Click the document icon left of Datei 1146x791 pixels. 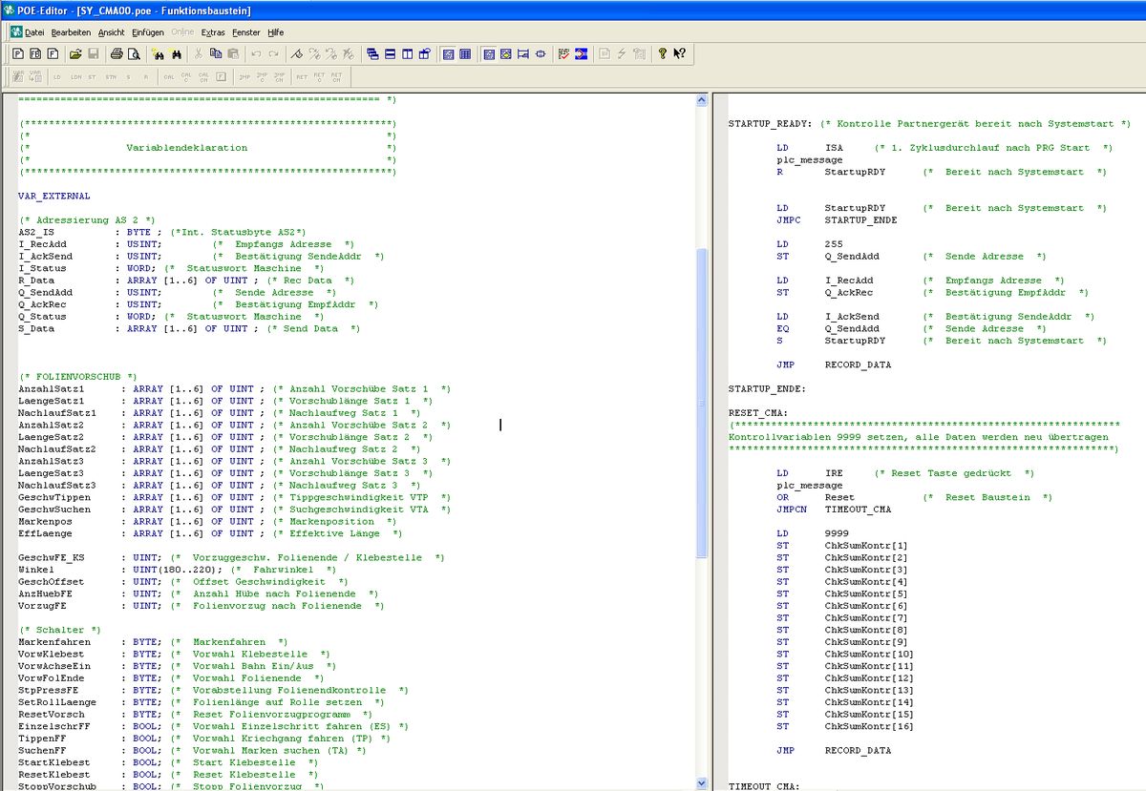coord(15,31)
